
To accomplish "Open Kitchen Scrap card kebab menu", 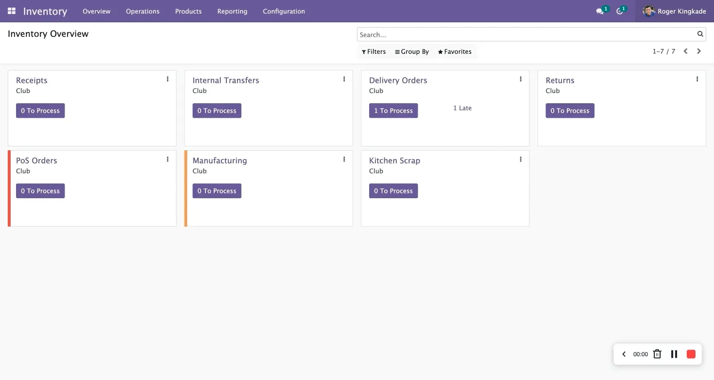I will point(521,159).
